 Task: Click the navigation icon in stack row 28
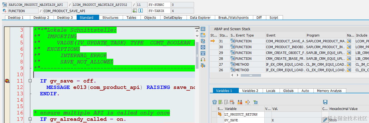click(x=349, y=58)
